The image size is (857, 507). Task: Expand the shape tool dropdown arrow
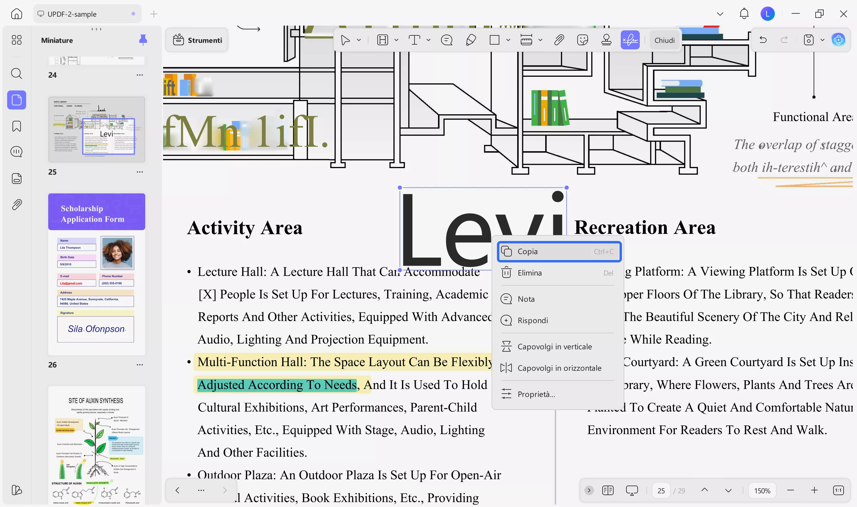coord(508,40)
